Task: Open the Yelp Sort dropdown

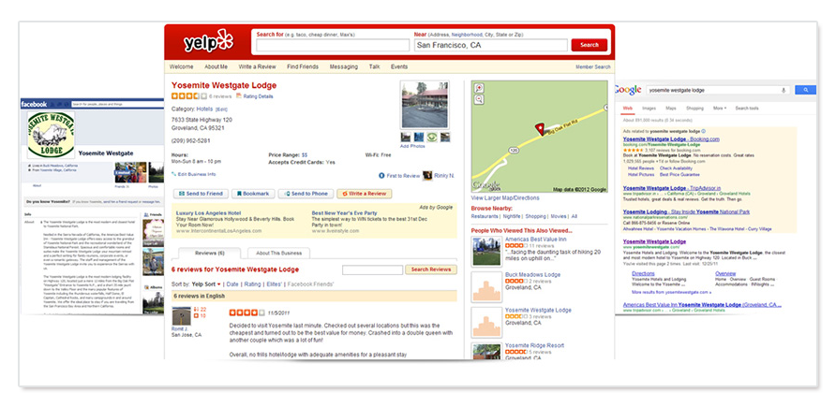Action: (206, 284)
